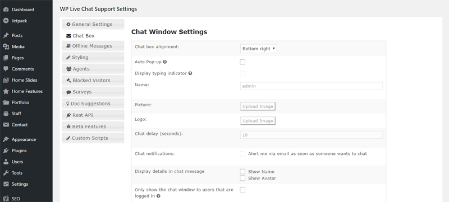Click the logged in users help icon

tap(158, 196)
